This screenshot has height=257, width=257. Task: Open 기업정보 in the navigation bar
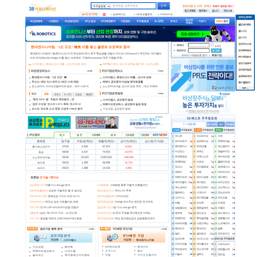(x=126, y=21)
